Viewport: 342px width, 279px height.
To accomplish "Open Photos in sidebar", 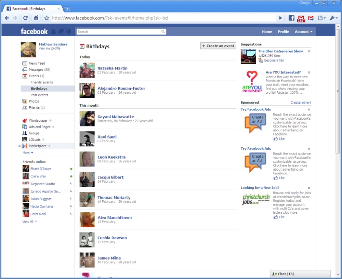I will (34, 101).
